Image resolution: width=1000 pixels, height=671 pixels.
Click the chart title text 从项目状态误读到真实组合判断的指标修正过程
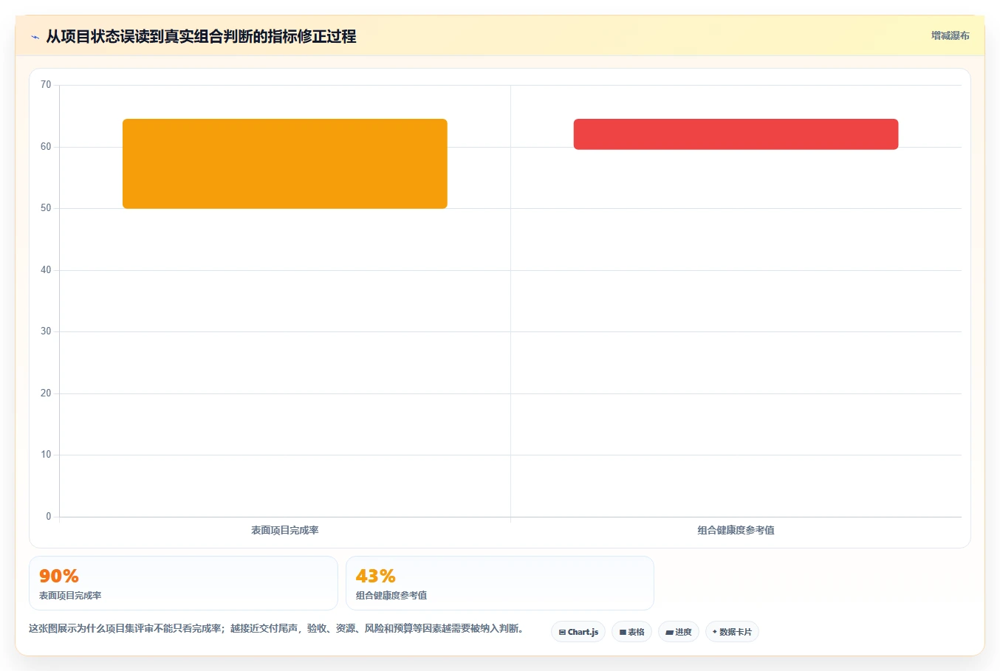pos(201,36)
